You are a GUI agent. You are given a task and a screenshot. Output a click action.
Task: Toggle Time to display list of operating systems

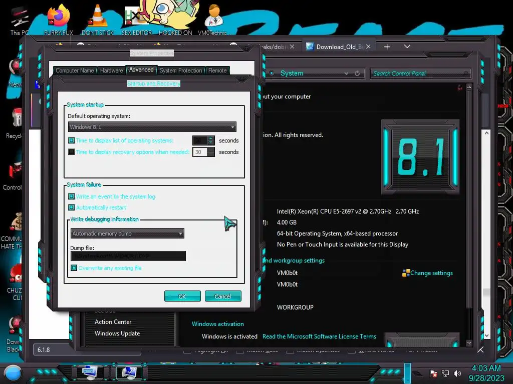click(x=71, y=140)
